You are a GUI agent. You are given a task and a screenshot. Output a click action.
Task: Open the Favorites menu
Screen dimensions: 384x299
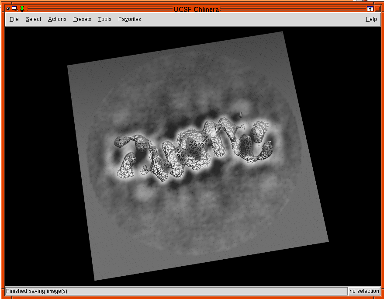(x=130, y=19)
